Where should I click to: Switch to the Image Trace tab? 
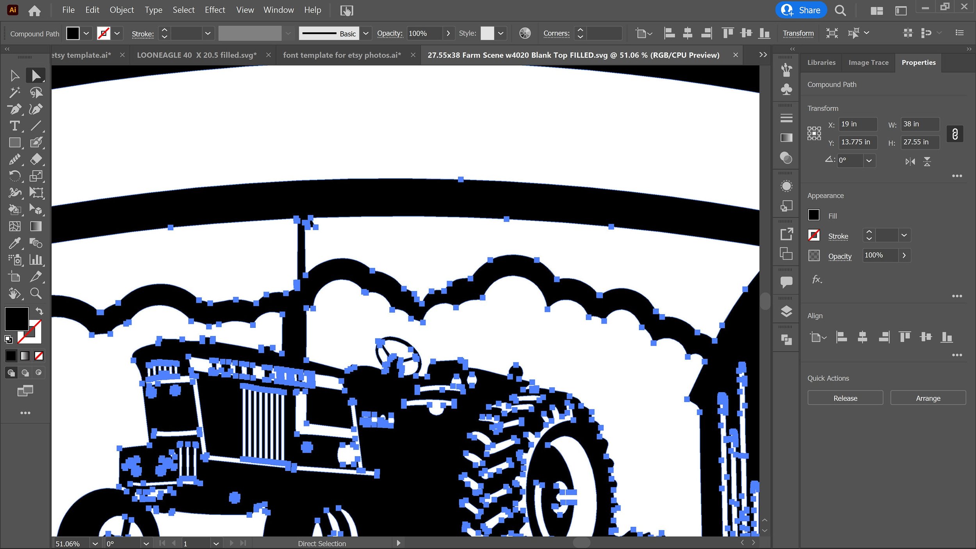[x=868, y=62]
